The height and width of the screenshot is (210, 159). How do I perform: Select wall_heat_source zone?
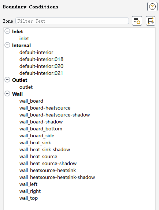(x=38, y=156)
